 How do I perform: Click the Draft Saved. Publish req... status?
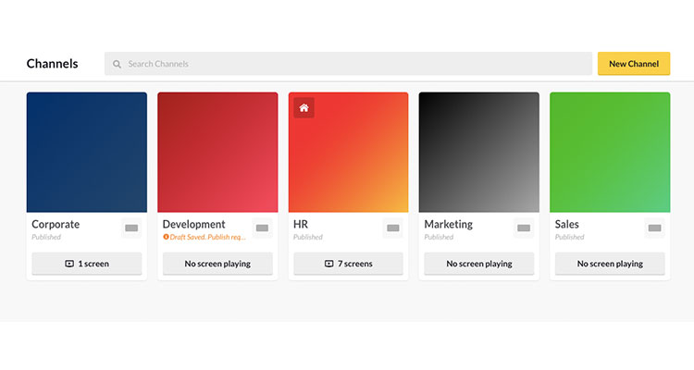coord(204,237)
